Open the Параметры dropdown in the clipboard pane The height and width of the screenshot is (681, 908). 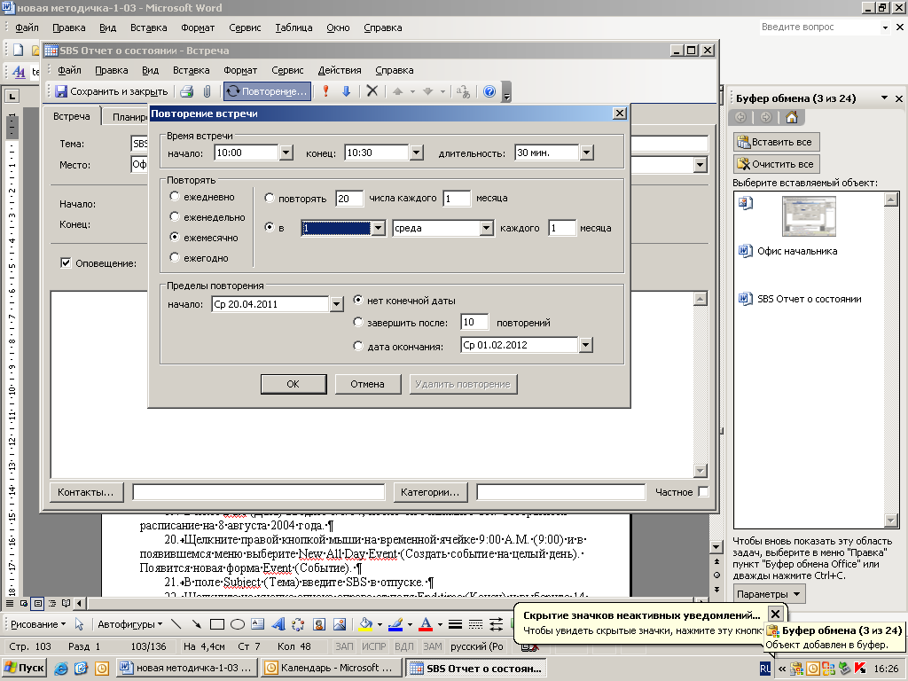pyautogui.click(x=769, y=594)
